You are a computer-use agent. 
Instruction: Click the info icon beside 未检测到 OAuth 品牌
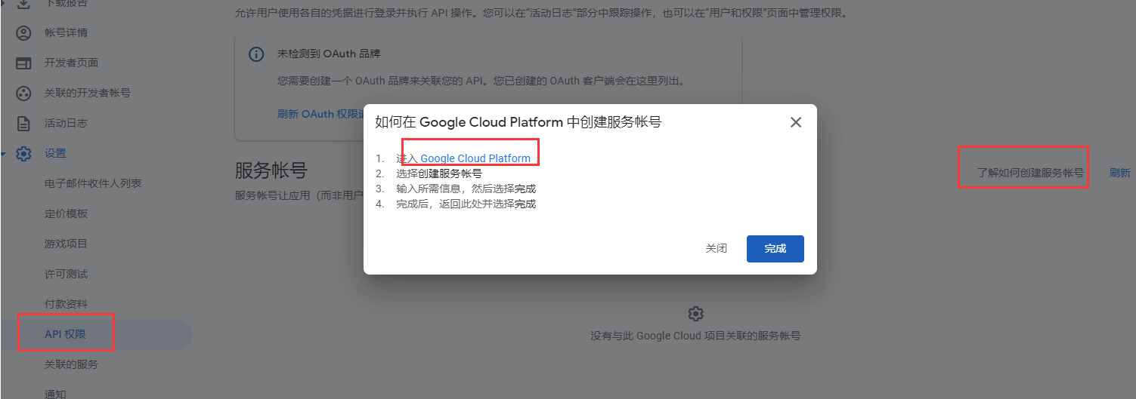coord(257,54)
